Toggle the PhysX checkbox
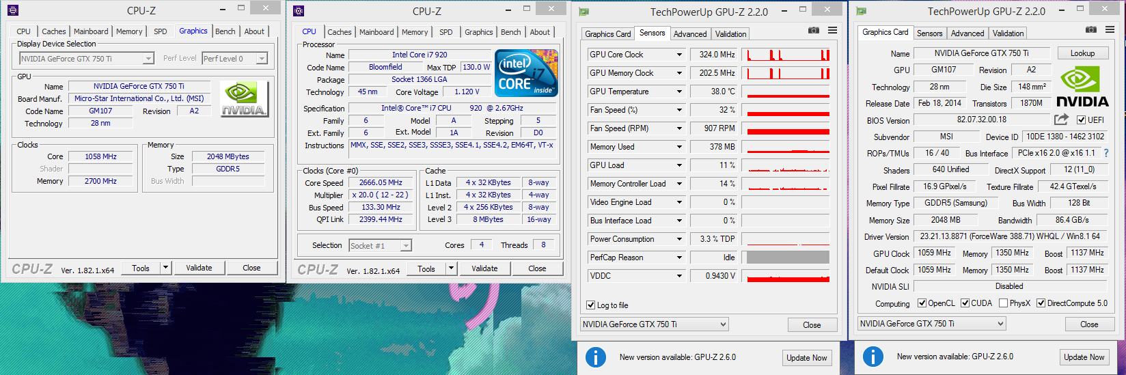This screenshot has height=375, width=1126. 1003,303
